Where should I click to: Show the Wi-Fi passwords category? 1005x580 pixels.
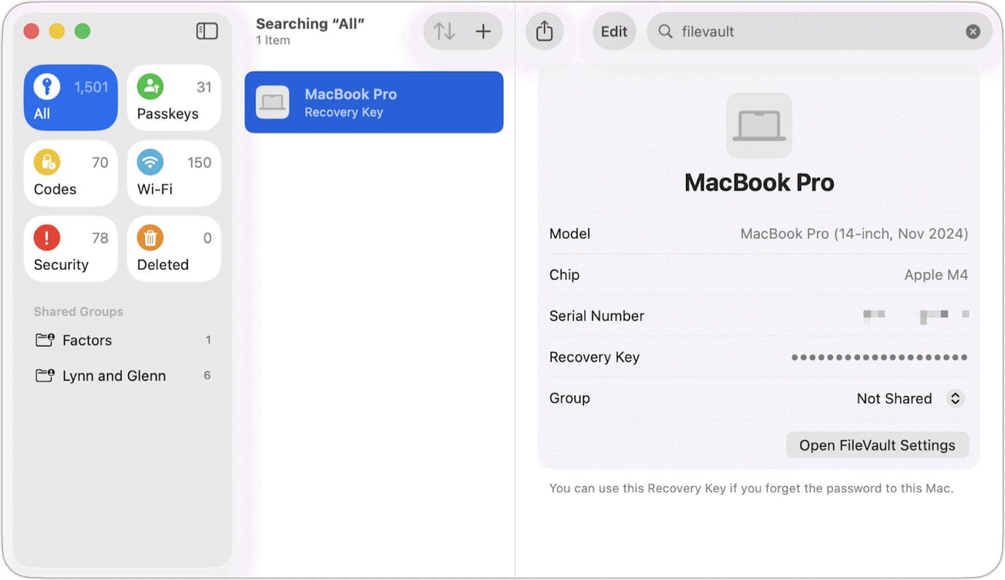[174, 174]
